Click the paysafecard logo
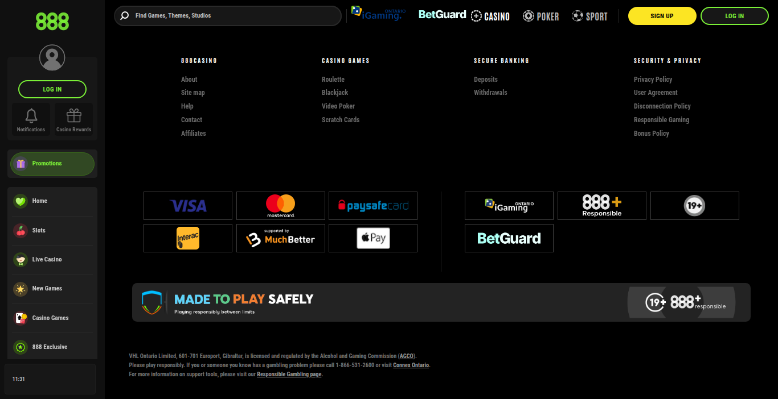778x399 pixels. pos(373,206)
